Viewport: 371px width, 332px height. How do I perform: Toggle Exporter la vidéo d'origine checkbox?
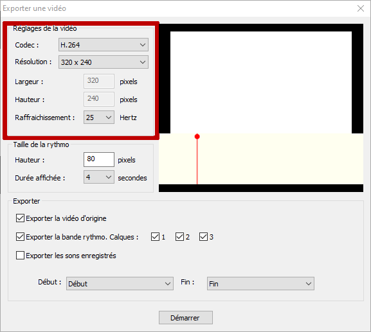pos(20,218)
